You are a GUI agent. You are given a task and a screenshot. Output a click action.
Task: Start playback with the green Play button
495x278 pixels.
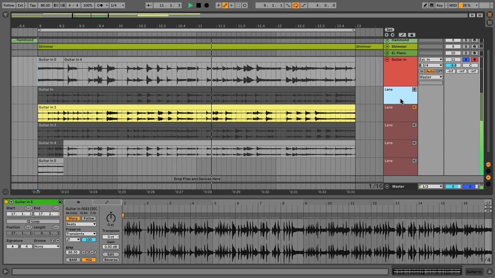(x=190, y=5)
